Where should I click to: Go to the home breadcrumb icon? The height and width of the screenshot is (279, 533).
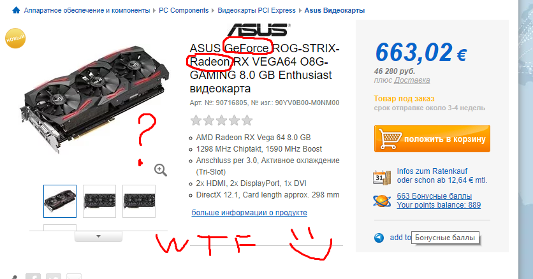point(16,11)
